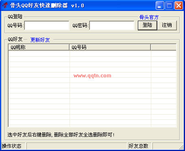Image resolution: width=185 pixels, height=151 pixels.
Task: Click the QQ登陆 group label
Action: (x=15, y=17)
